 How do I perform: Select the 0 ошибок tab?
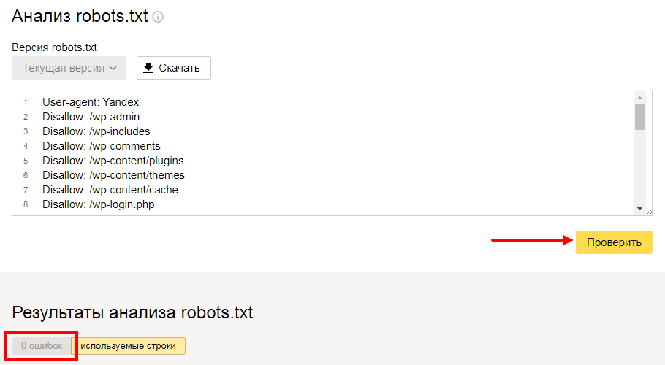click(42, 345)
